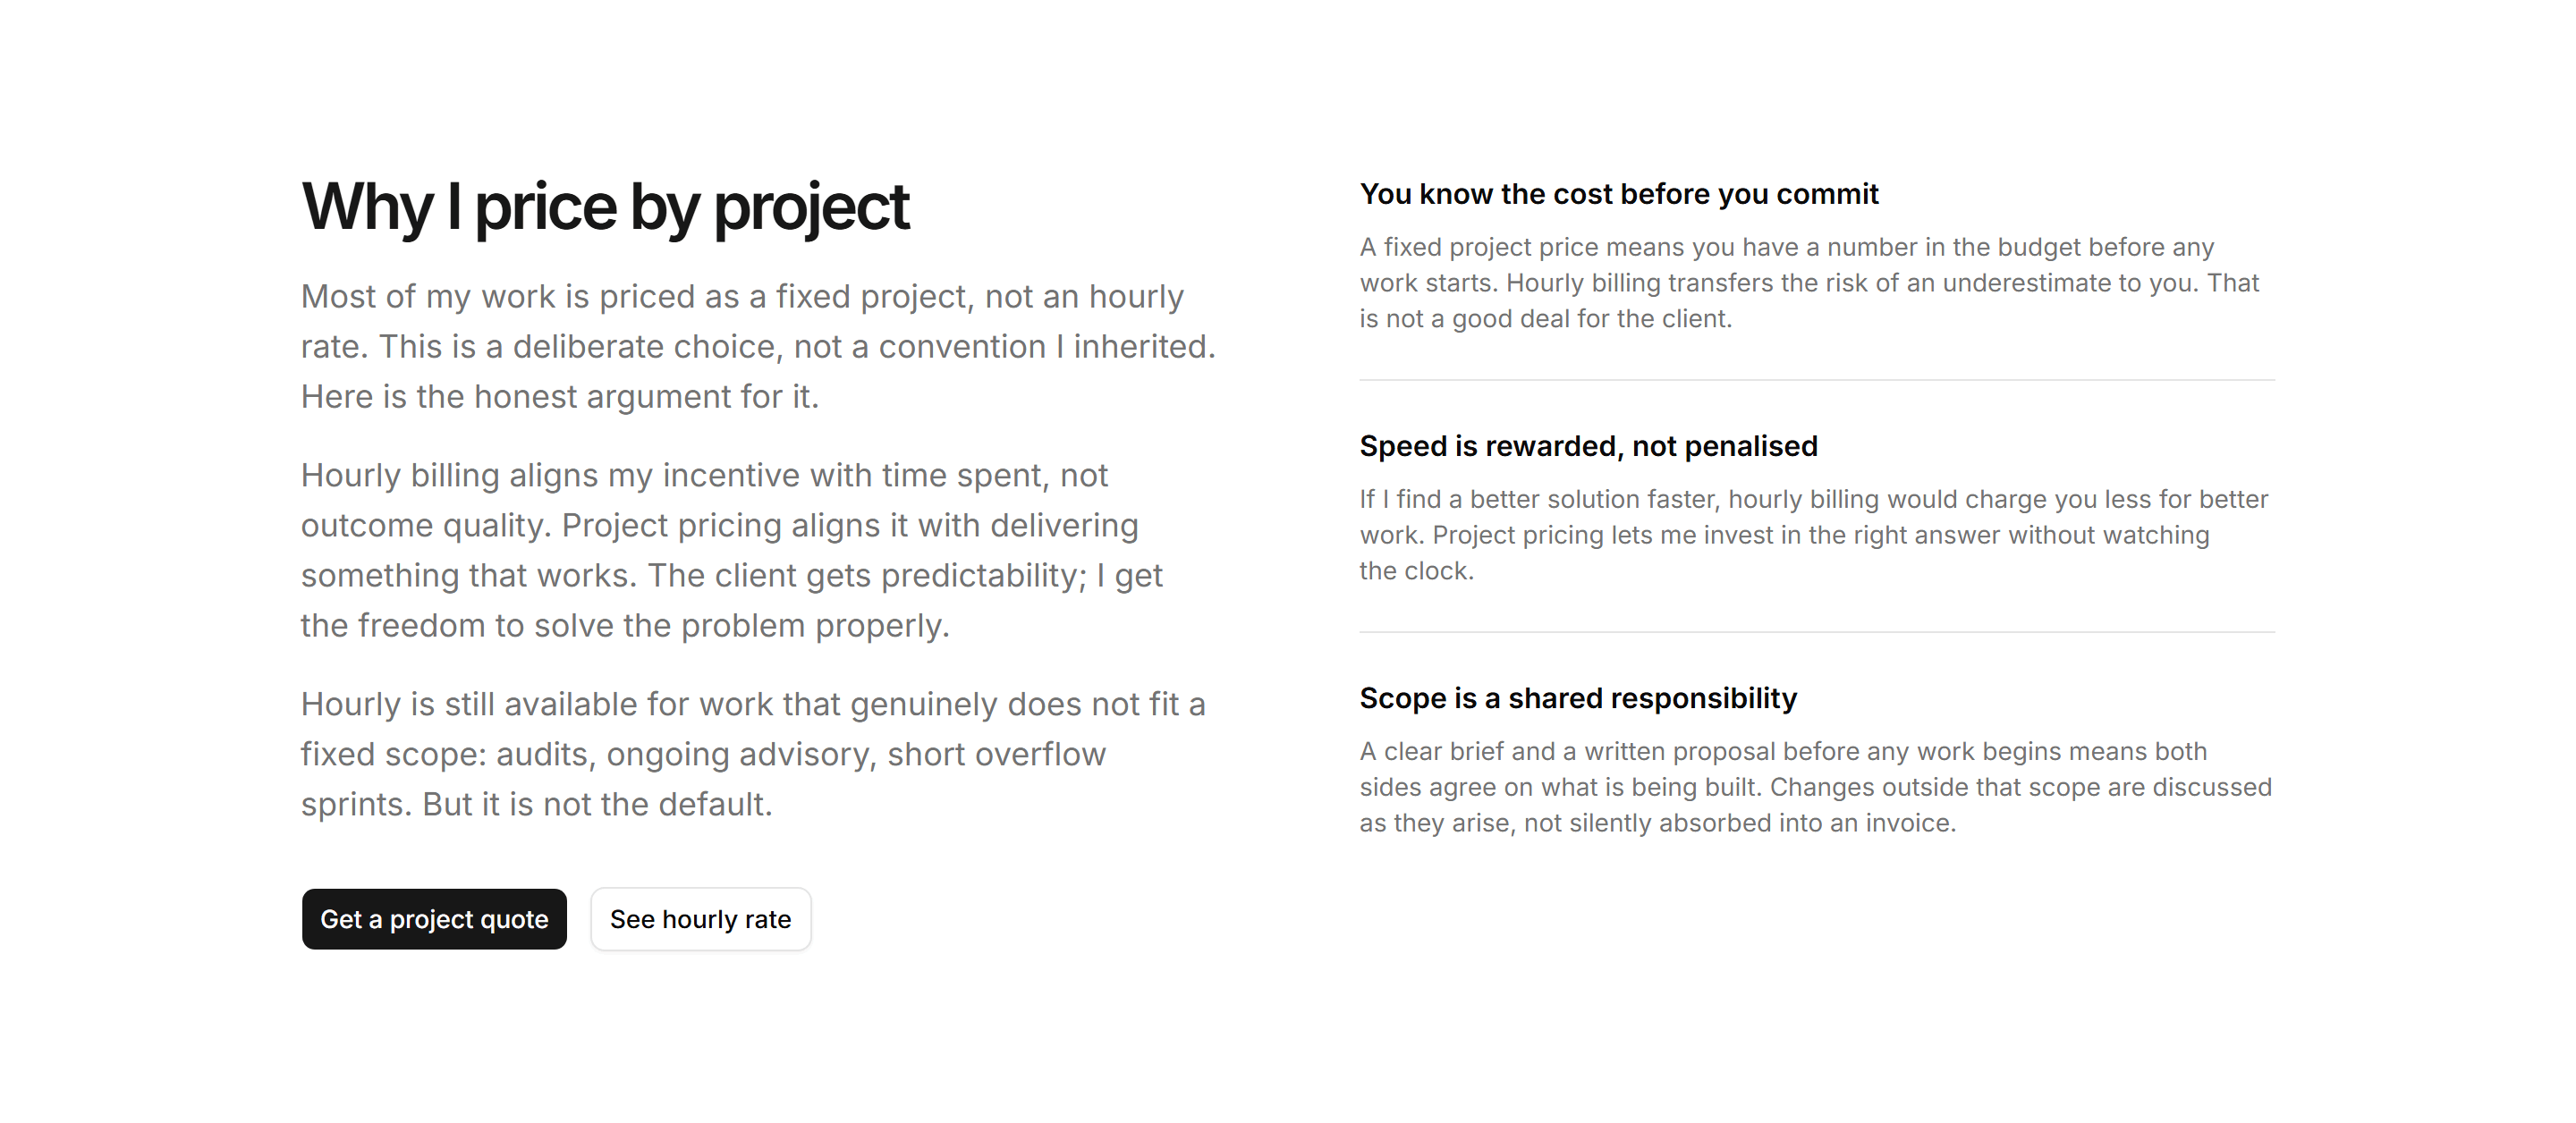Image resolution: width=2576 pixels, height=1123 pixels.
Task: Click the Get a project quote button
Action: tap(434, 918)
